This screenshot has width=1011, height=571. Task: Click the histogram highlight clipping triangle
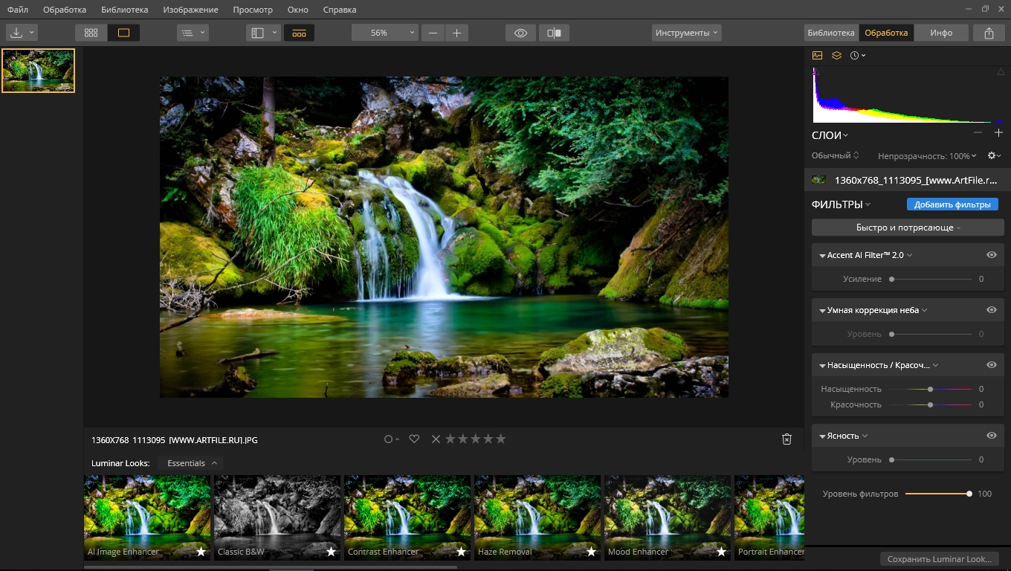pyautogui.click(x=1000, y=72)
